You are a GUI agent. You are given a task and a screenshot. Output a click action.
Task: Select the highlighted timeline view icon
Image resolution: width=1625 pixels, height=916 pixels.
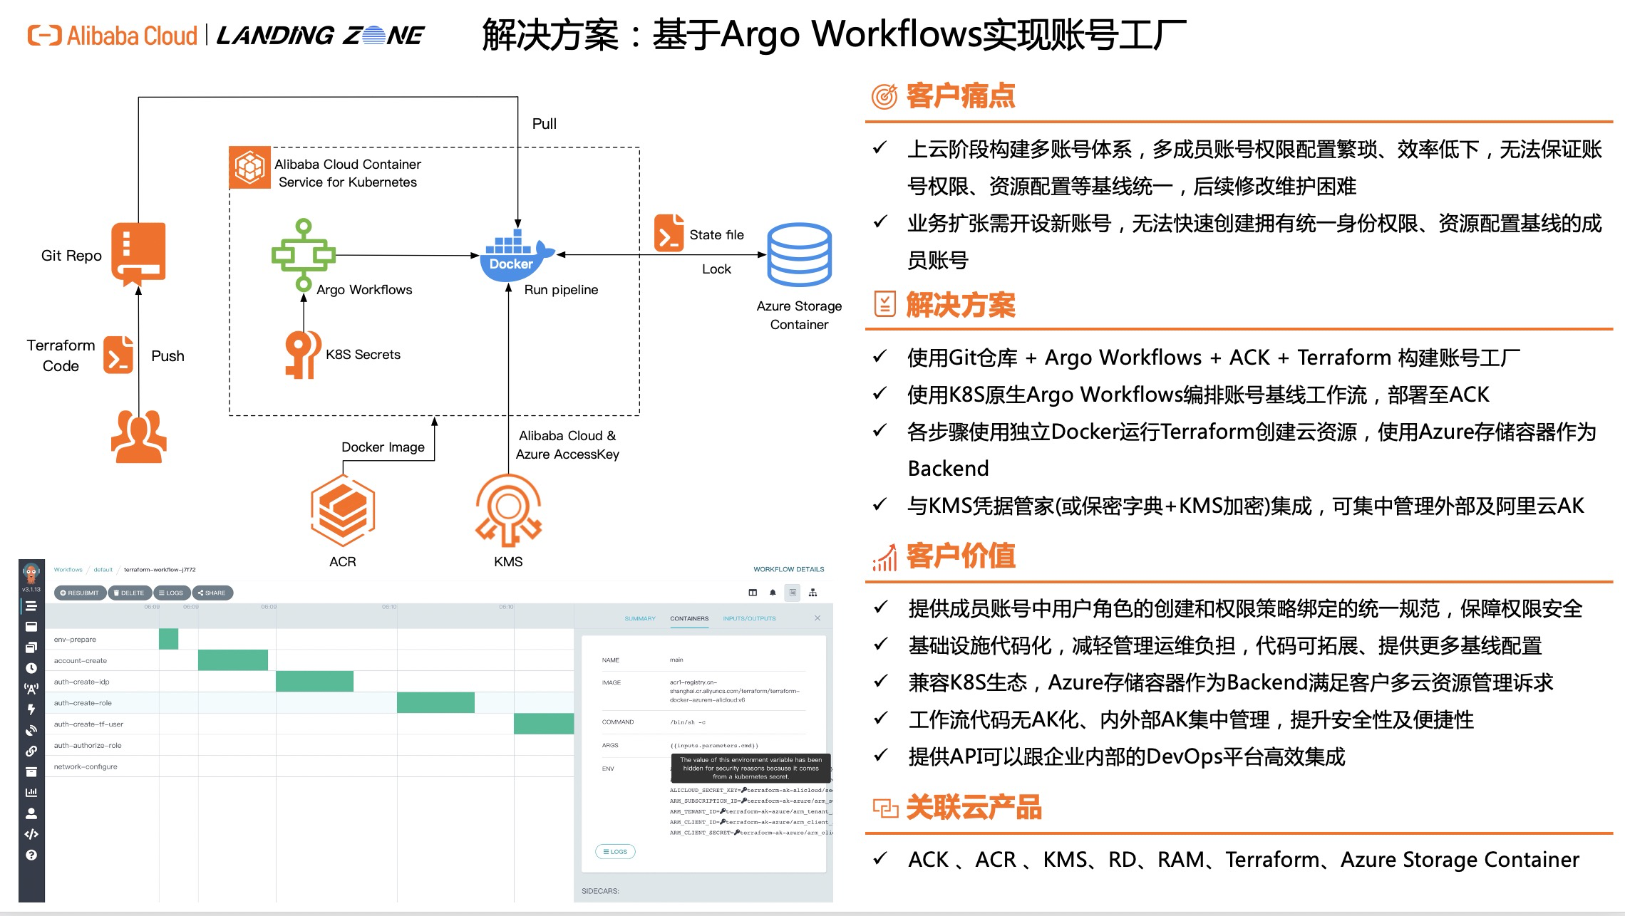[793, 593]
